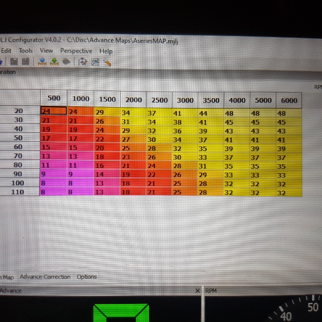Select the 3500 RPM column header
The width and height of the screenshot is (322, 322).
click(211, 100)
